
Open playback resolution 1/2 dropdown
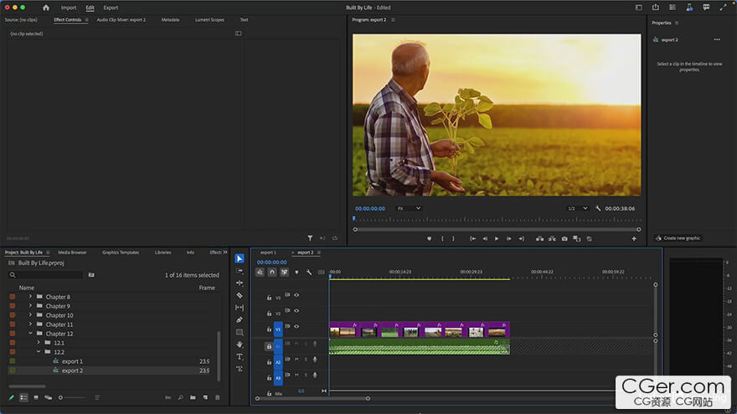click(577, 208)
